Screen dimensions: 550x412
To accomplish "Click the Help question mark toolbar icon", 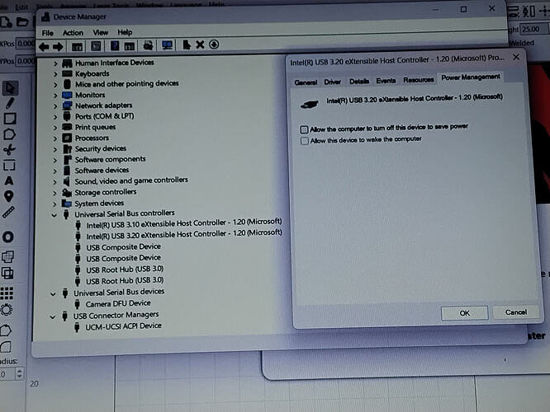I will coord(114,45).
